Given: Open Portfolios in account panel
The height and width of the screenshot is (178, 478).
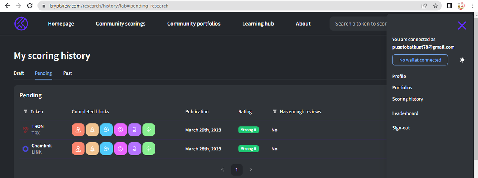Looking at the screenshot, I should click(402, 87).
